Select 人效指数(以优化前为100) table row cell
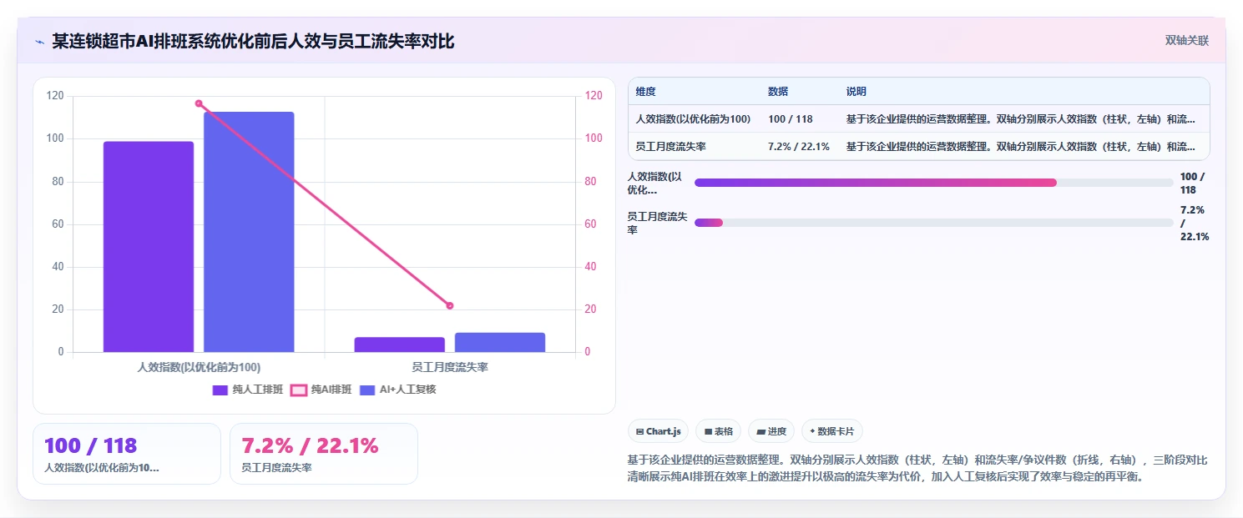This screenshot has height=518, width=1243. tap(693, 119)
